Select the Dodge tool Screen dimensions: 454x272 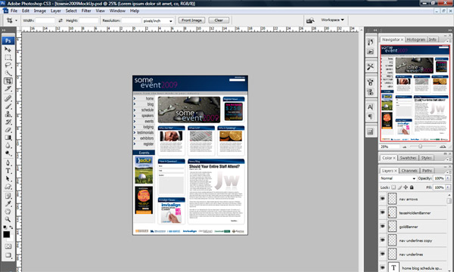point(8,153)
